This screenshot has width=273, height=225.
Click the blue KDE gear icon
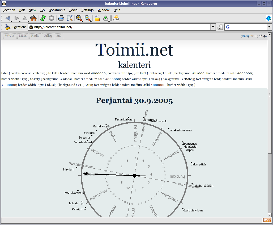(269, 18)
